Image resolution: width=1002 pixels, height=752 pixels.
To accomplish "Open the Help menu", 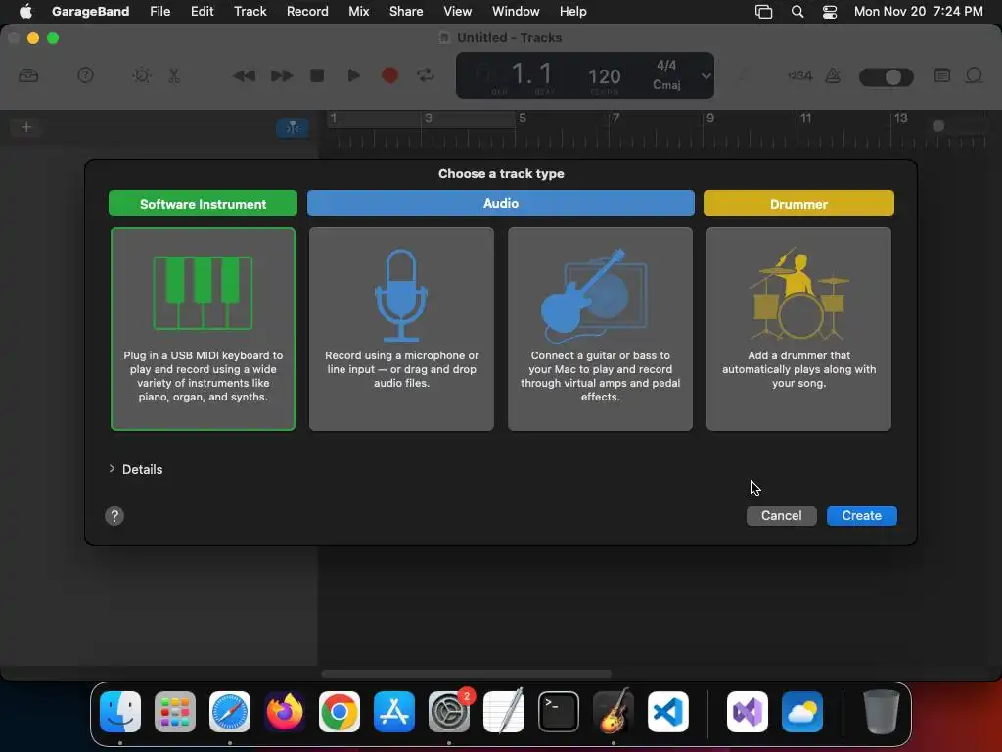I will click(572, 11).
